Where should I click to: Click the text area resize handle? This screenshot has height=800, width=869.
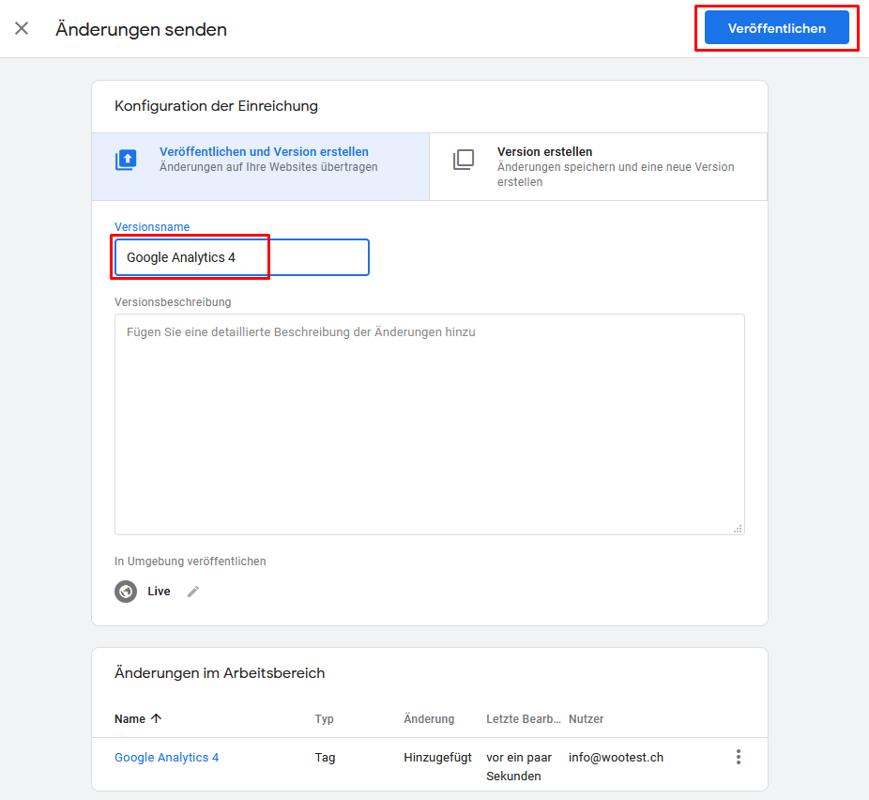(738, 529)
